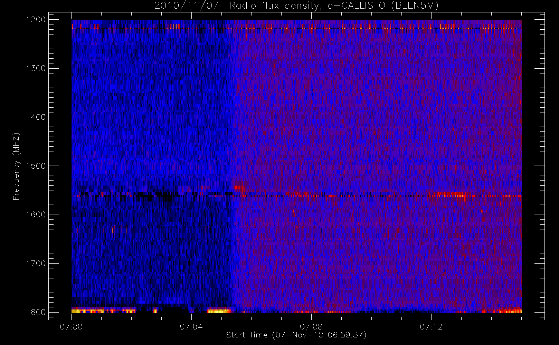Click the yellow emission at 1800 MHz near 07:05
Image resolution: width=559 pixels, height=345 pixels.
(219, 311)
